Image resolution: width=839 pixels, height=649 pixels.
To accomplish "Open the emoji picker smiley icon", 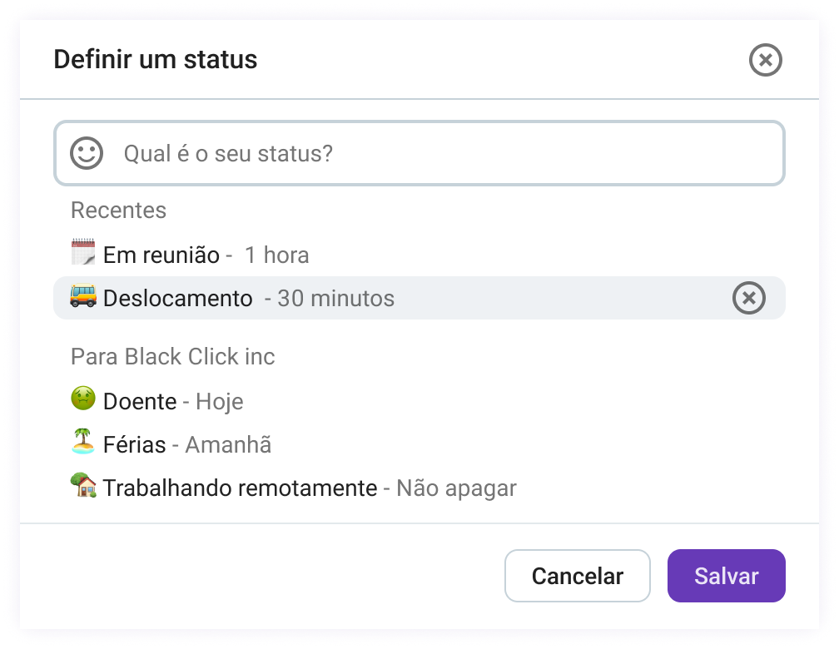I will click(86, 153).
